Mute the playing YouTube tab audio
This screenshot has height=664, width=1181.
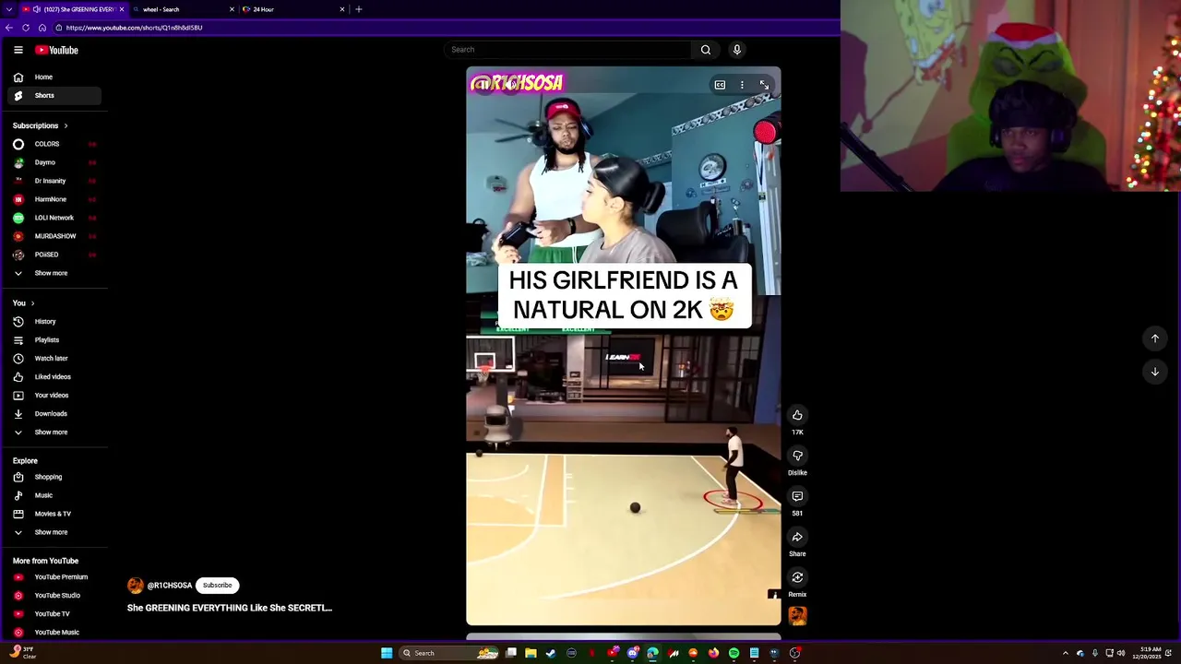(x=37, y=9)
